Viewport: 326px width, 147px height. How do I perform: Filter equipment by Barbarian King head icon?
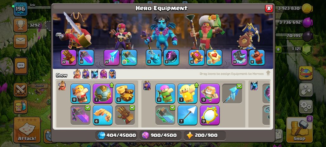(x=77, y=74)
